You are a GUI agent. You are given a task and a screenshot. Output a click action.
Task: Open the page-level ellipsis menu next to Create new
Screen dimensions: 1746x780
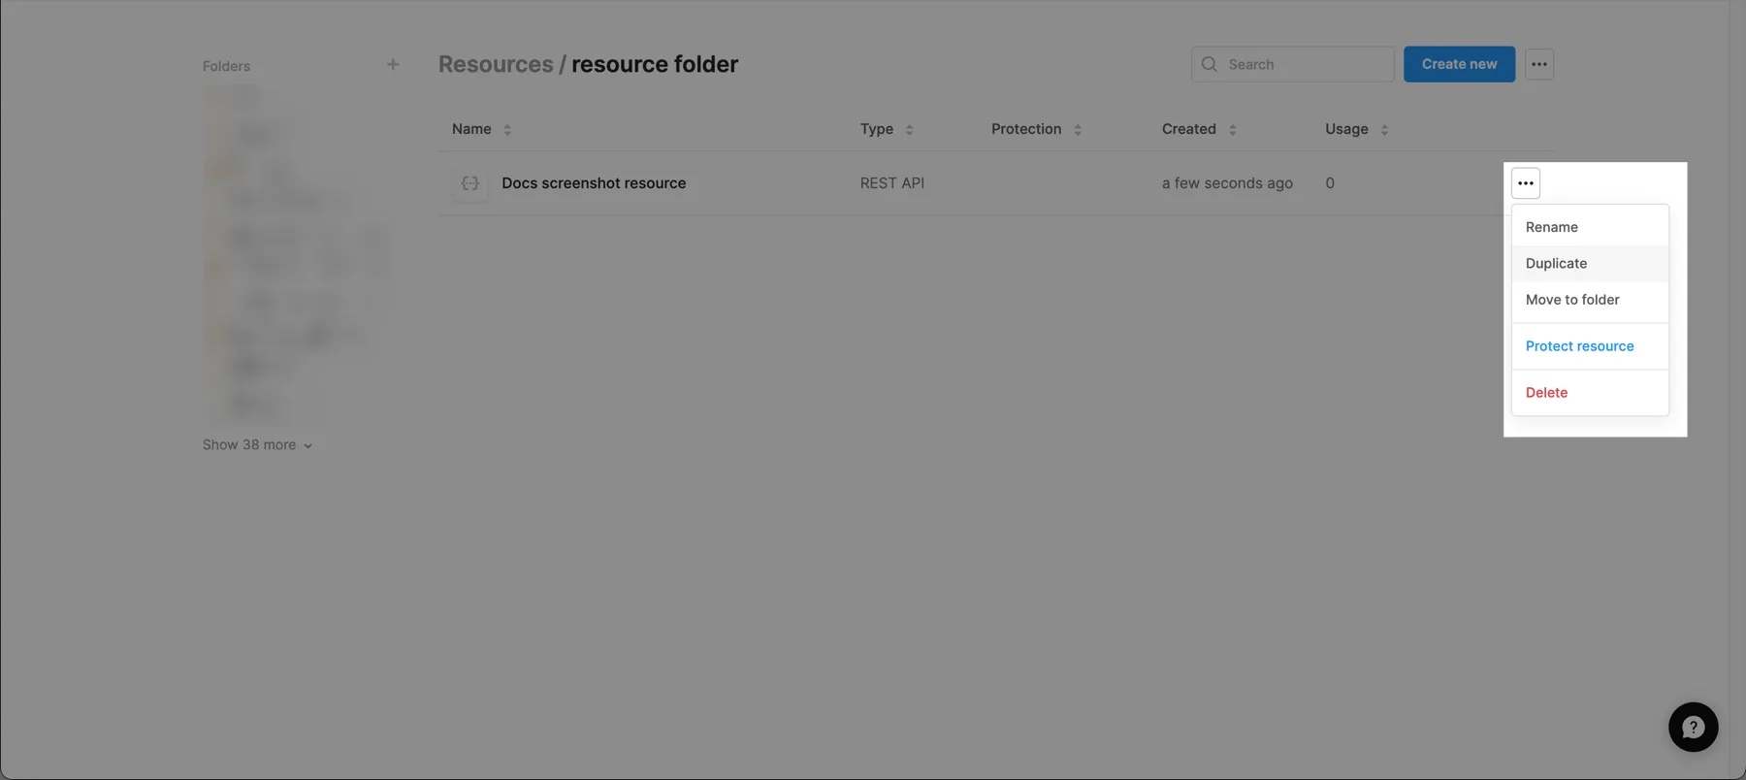(1539, 64)
